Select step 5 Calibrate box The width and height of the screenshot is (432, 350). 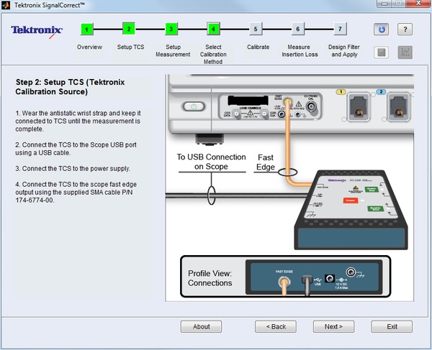[x=256, y=29]
